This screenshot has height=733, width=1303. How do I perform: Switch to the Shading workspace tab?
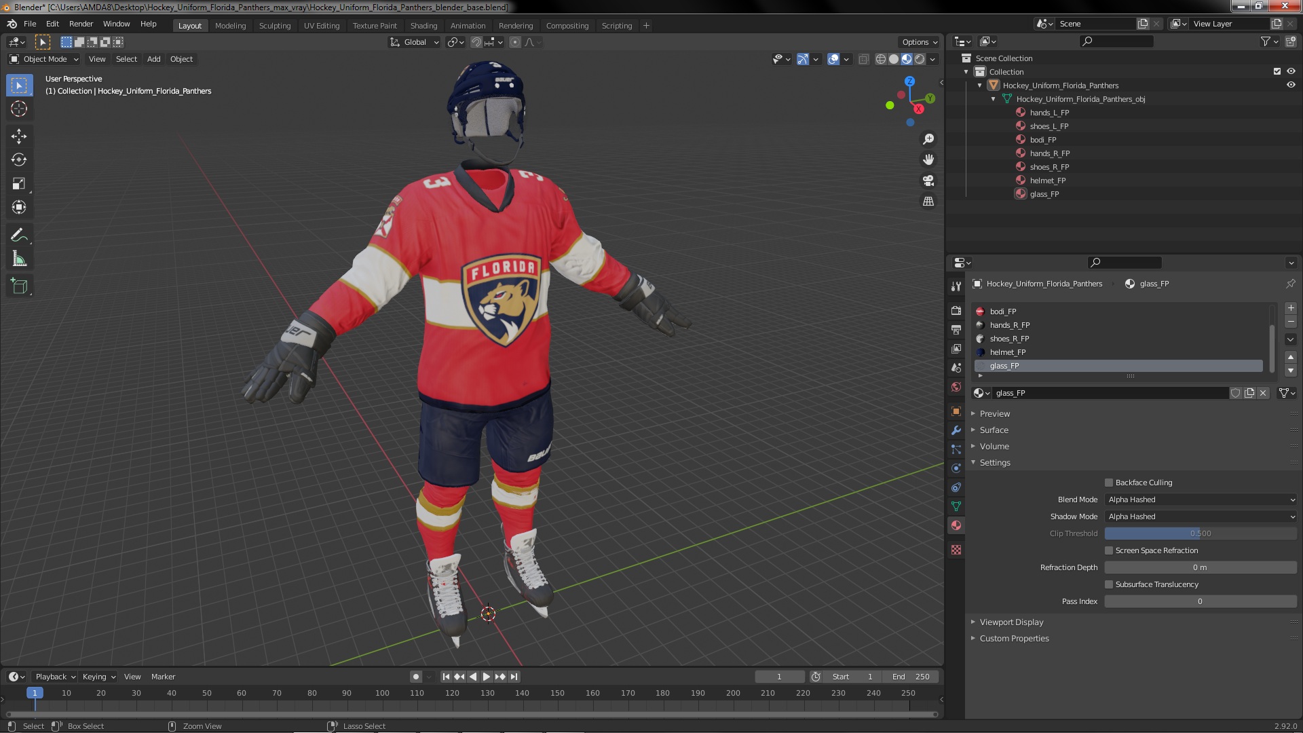tap(423, 26)
